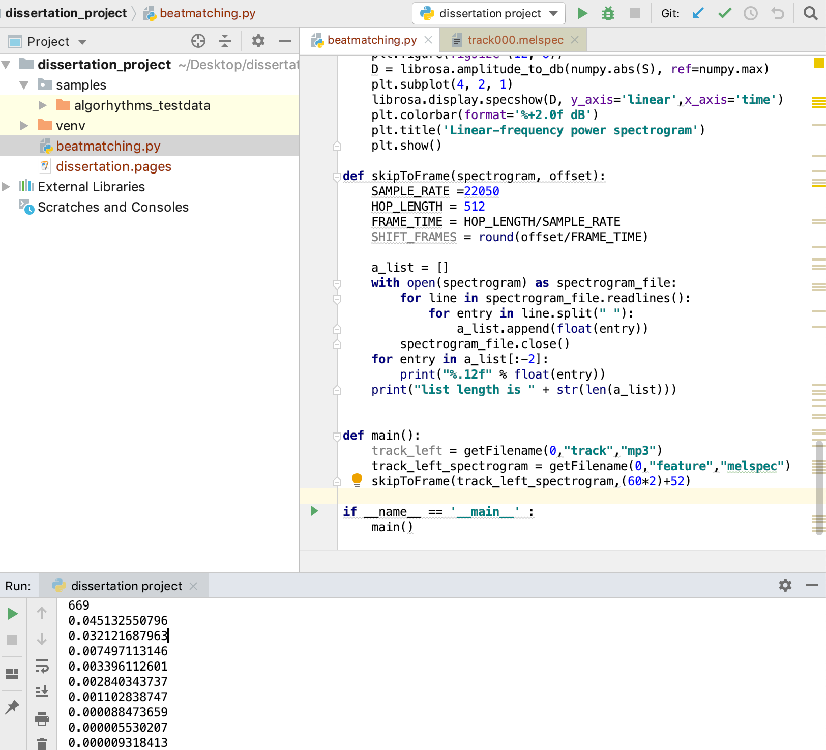Close the beatmatching.py tab
The image size is (826, 750).
coord(428,40)
